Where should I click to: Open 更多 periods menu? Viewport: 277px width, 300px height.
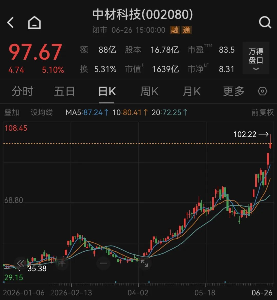pyautogui.click(x=234, y=91)
